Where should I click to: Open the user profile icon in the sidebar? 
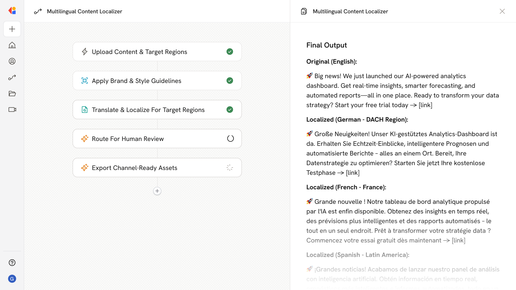coord(12,61)
